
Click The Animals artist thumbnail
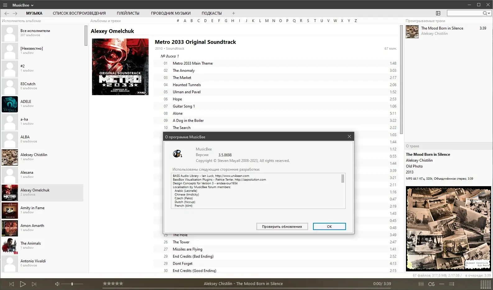[x=10, y=246]
